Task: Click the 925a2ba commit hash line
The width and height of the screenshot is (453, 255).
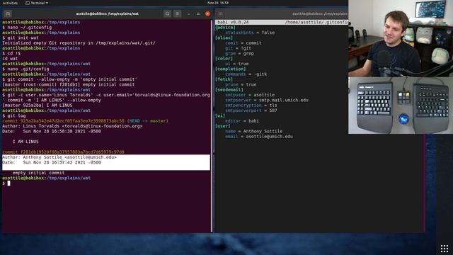Action: coord(85,121)
